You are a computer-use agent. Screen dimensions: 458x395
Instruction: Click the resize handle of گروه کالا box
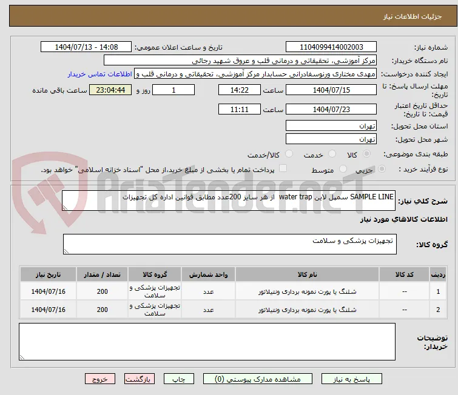[66, 251]
